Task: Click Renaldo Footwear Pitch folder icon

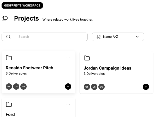Action: point(9,58)
